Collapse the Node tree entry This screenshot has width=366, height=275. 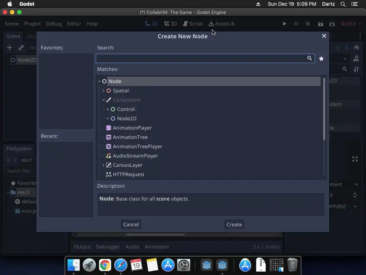pyautogui.click(x=99, y=81)
